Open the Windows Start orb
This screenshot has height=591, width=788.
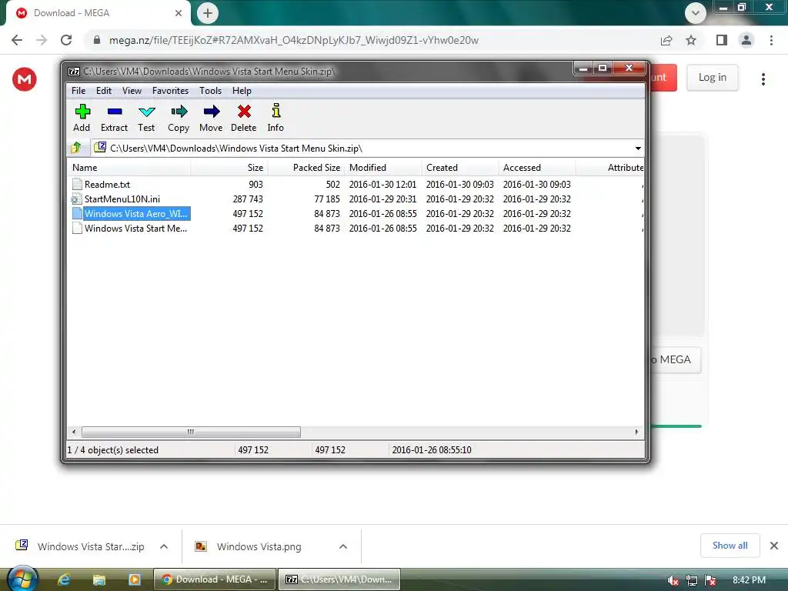click(x=22, y=579)
